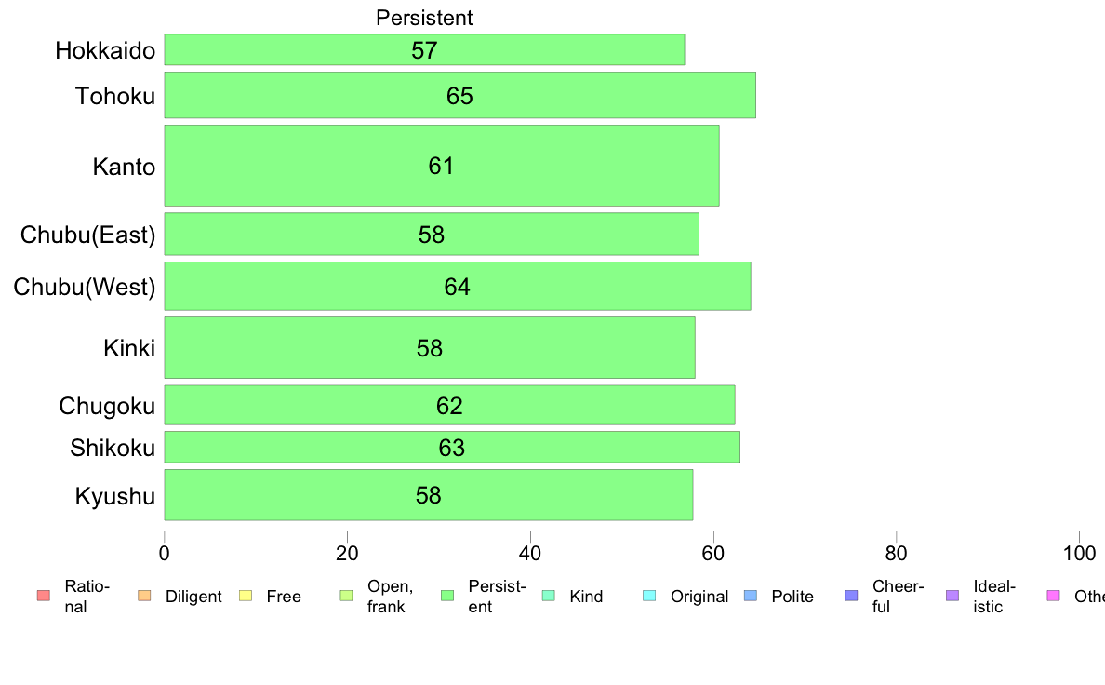1105x685 pixels.
Task: Click the Open, frank legend swatch
Action: tap(346, 596)
